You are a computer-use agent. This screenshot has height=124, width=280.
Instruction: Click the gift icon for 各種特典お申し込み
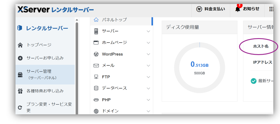20,91
